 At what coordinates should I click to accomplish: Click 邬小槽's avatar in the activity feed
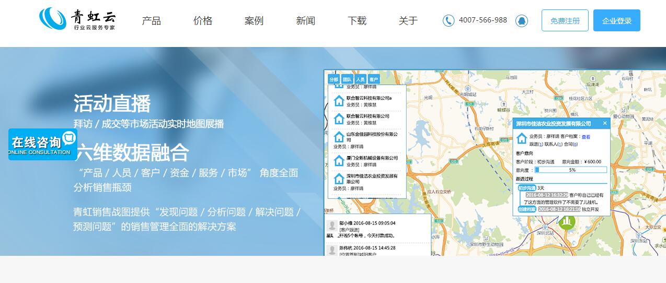pos(331,226)
